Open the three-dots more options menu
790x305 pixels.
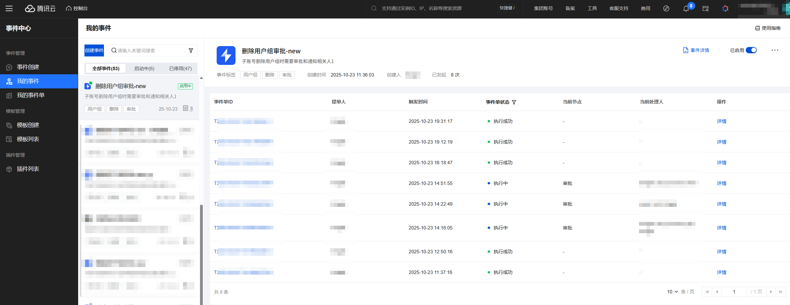(775, 50)
